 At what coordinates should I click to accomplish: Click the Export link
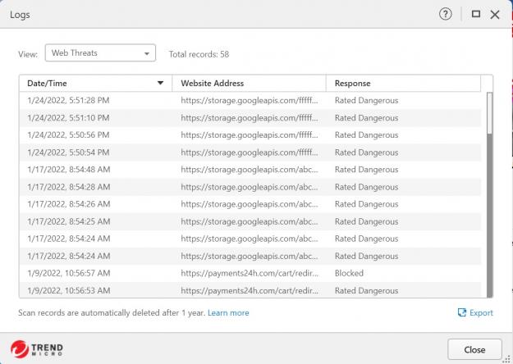(475, 312)
